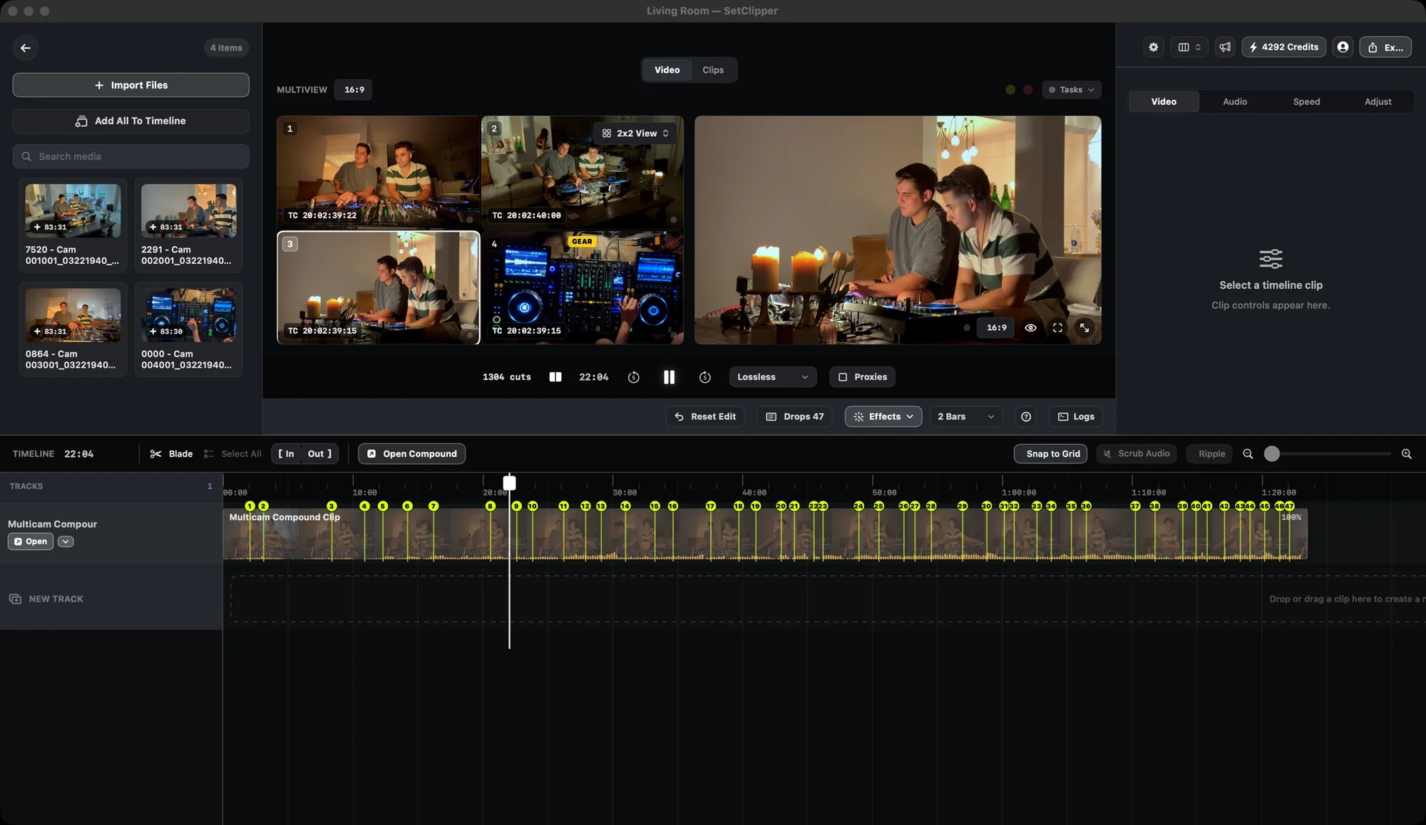Click the fullscreen preview icon
Viewport: 1426px width, 825px height.
(x=1057, y=328)
